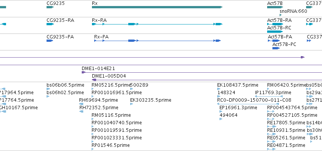Select the CG9235 gene glyph
This screenshot has height=151, width=322.
pos(50,7)
